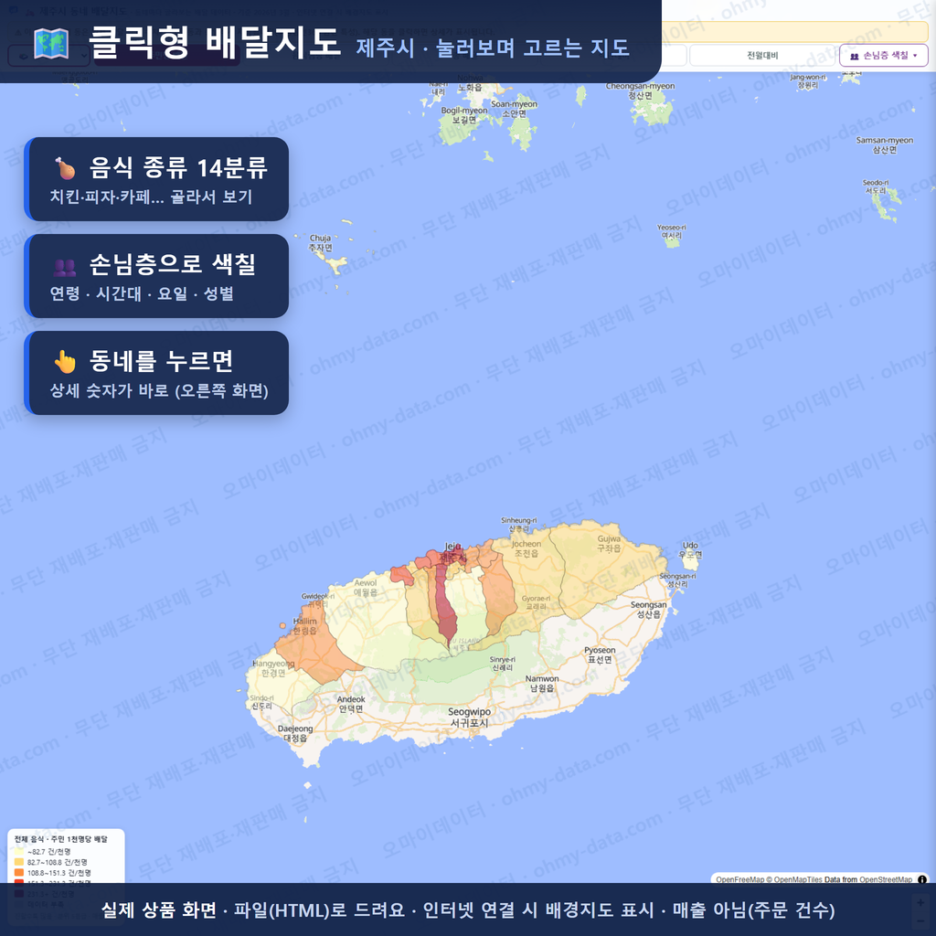Click the map book icon in title
This screenshot has height=936, width=936.
tap(51, 44)
